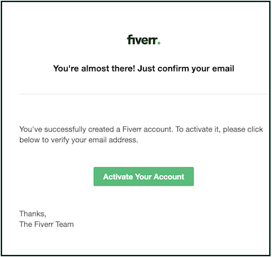This screenshot has height=257, width=272.
Task: Click "The Fiverr Team" signature line
Action: point(46,224)
